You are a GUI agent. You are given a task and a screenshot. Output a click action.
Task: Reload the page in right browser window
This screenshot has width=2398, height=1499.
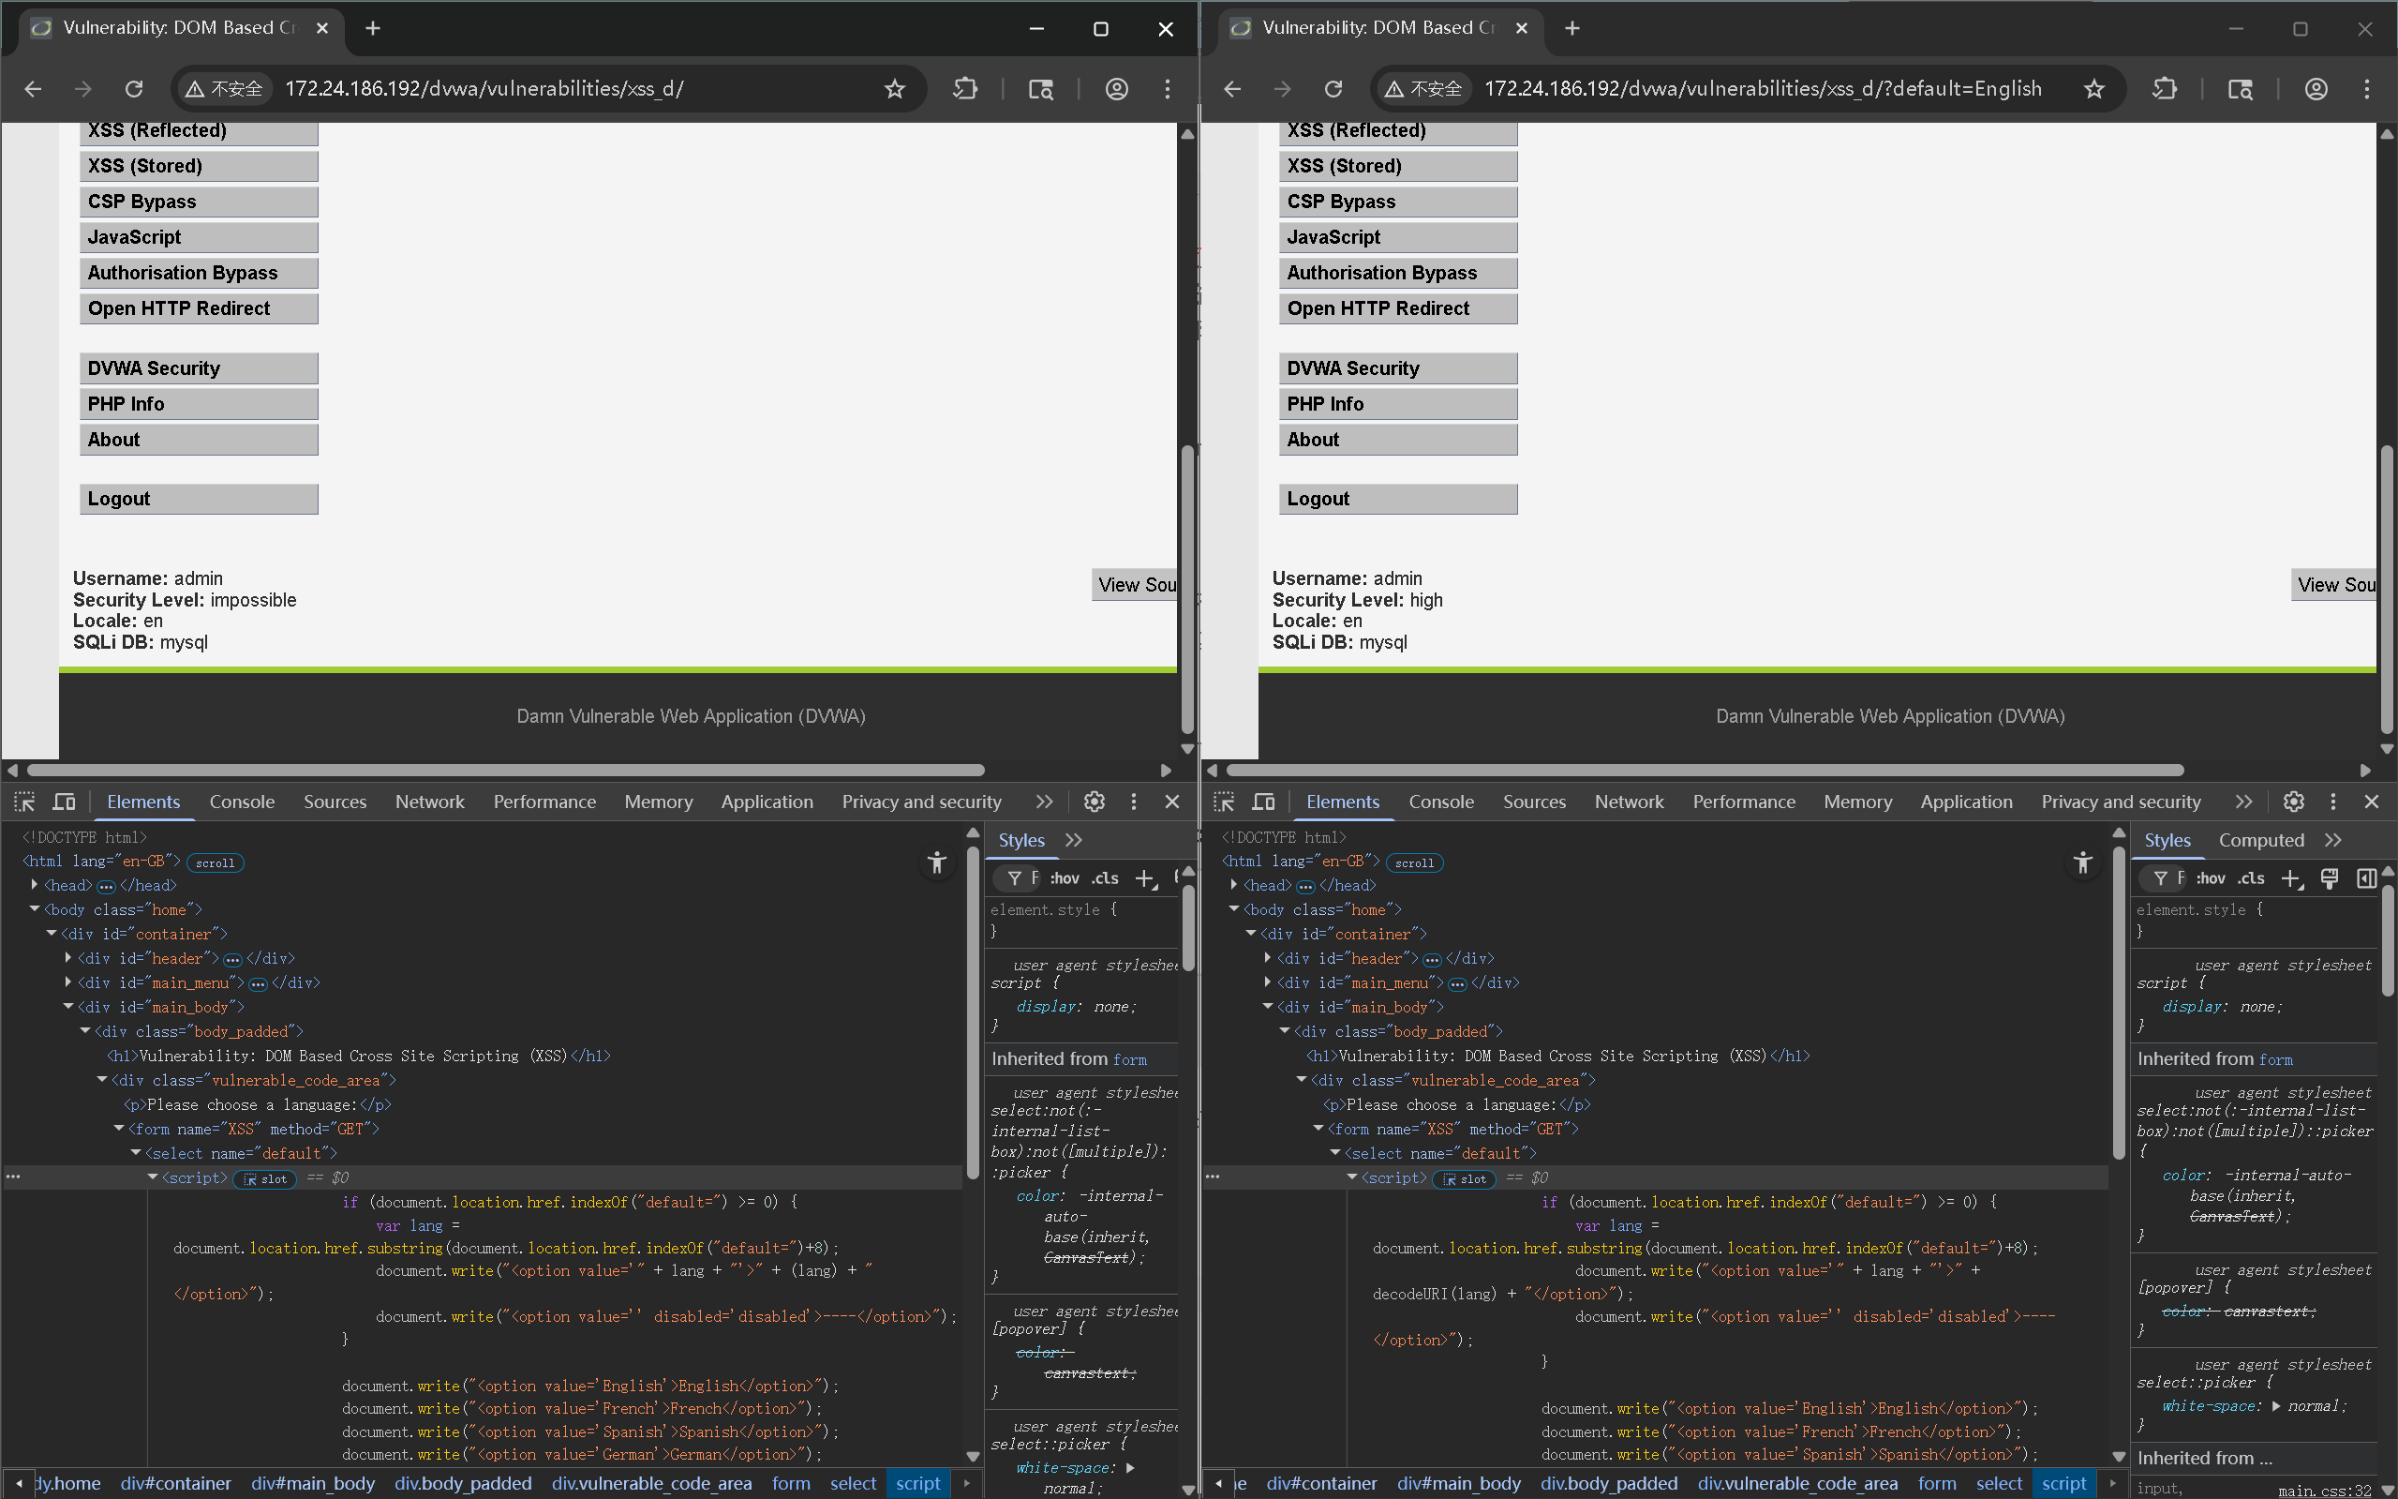tap(1333, 89)
